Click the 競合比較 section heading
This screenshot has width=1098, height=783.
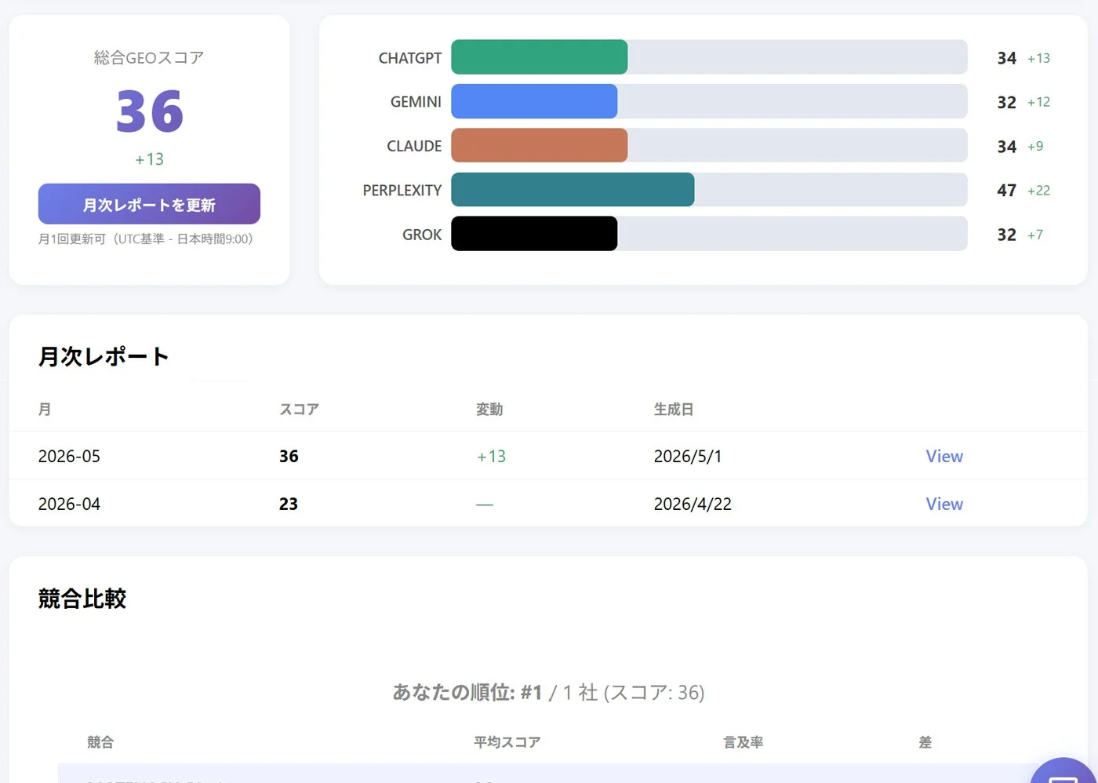(82, 599)
